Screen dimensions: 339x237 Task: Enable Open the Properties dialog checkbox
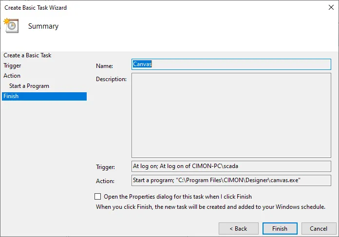coord(98,197)
